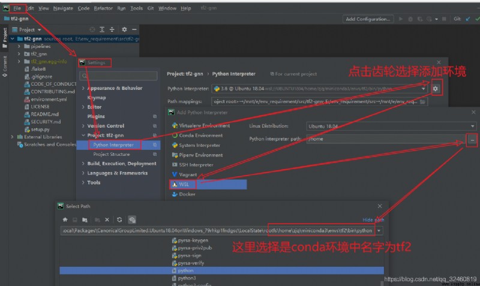Select Vagrant interpreter option

(x=185, y=174)
